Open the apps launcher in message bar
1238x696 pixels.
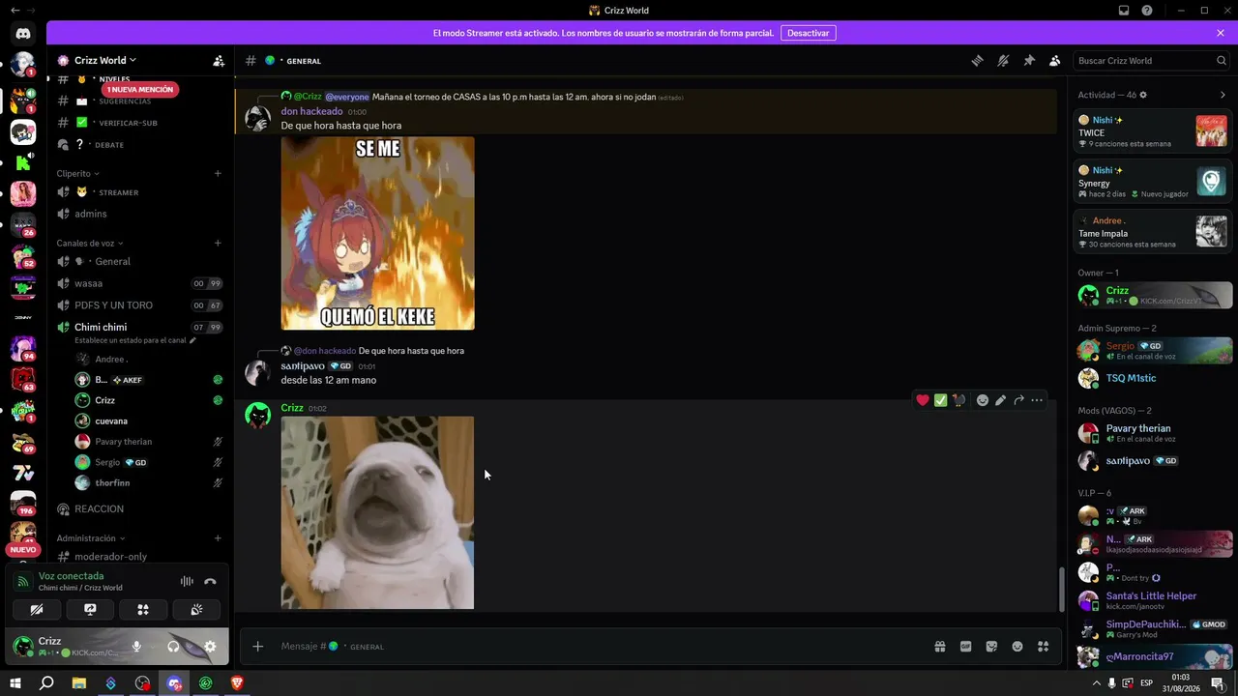pyautogui.click(x=1043, y=647)
